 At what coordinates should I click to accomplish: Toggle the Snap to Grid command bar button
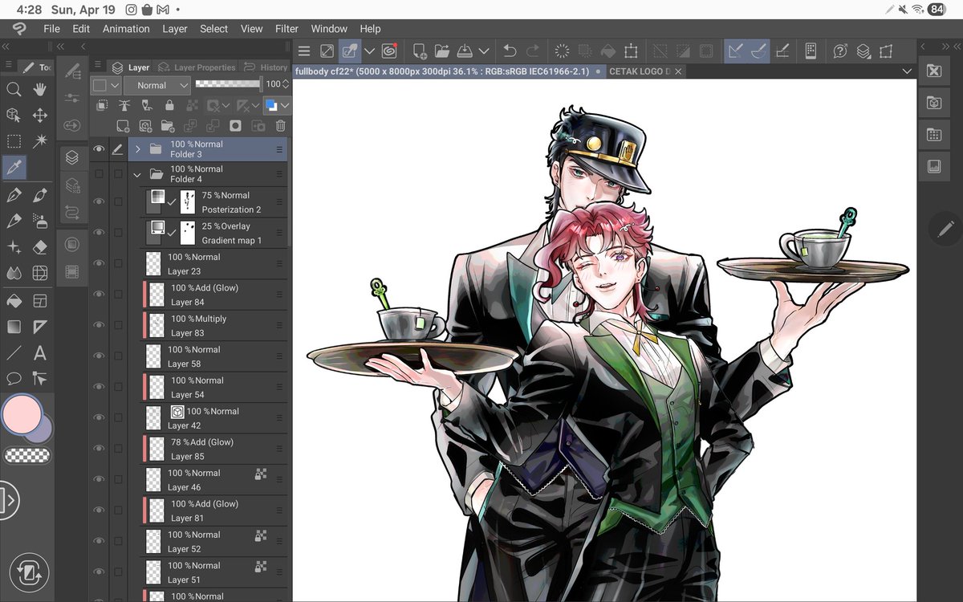(782, 51)
